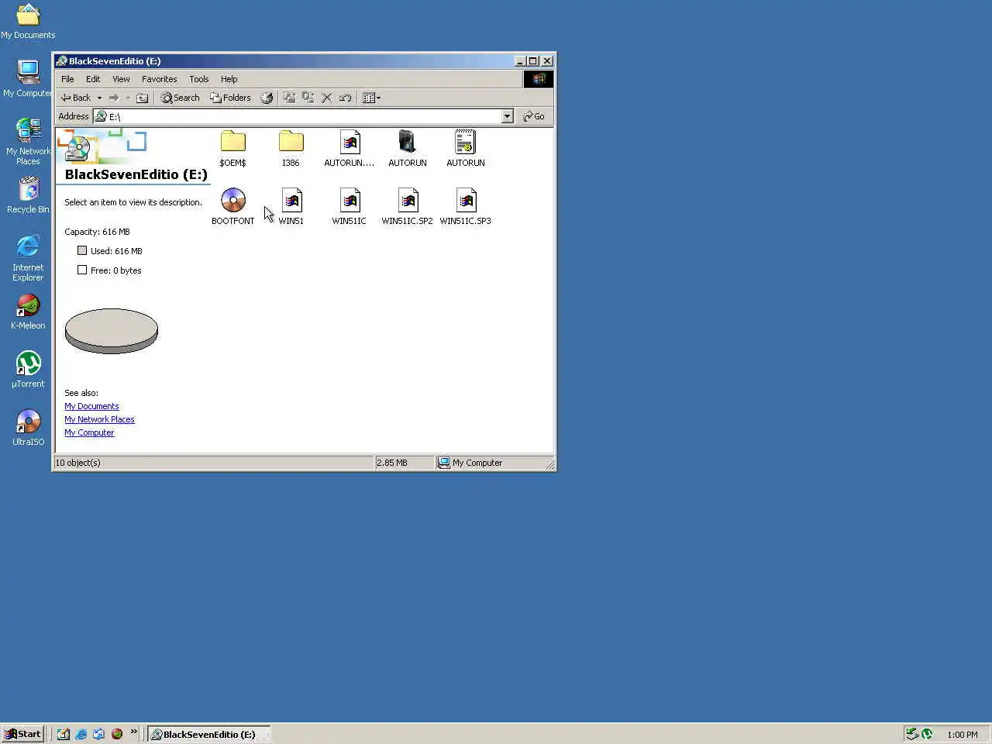Select the I386 folder
This screenshot has width=992, height=744.
291,149
